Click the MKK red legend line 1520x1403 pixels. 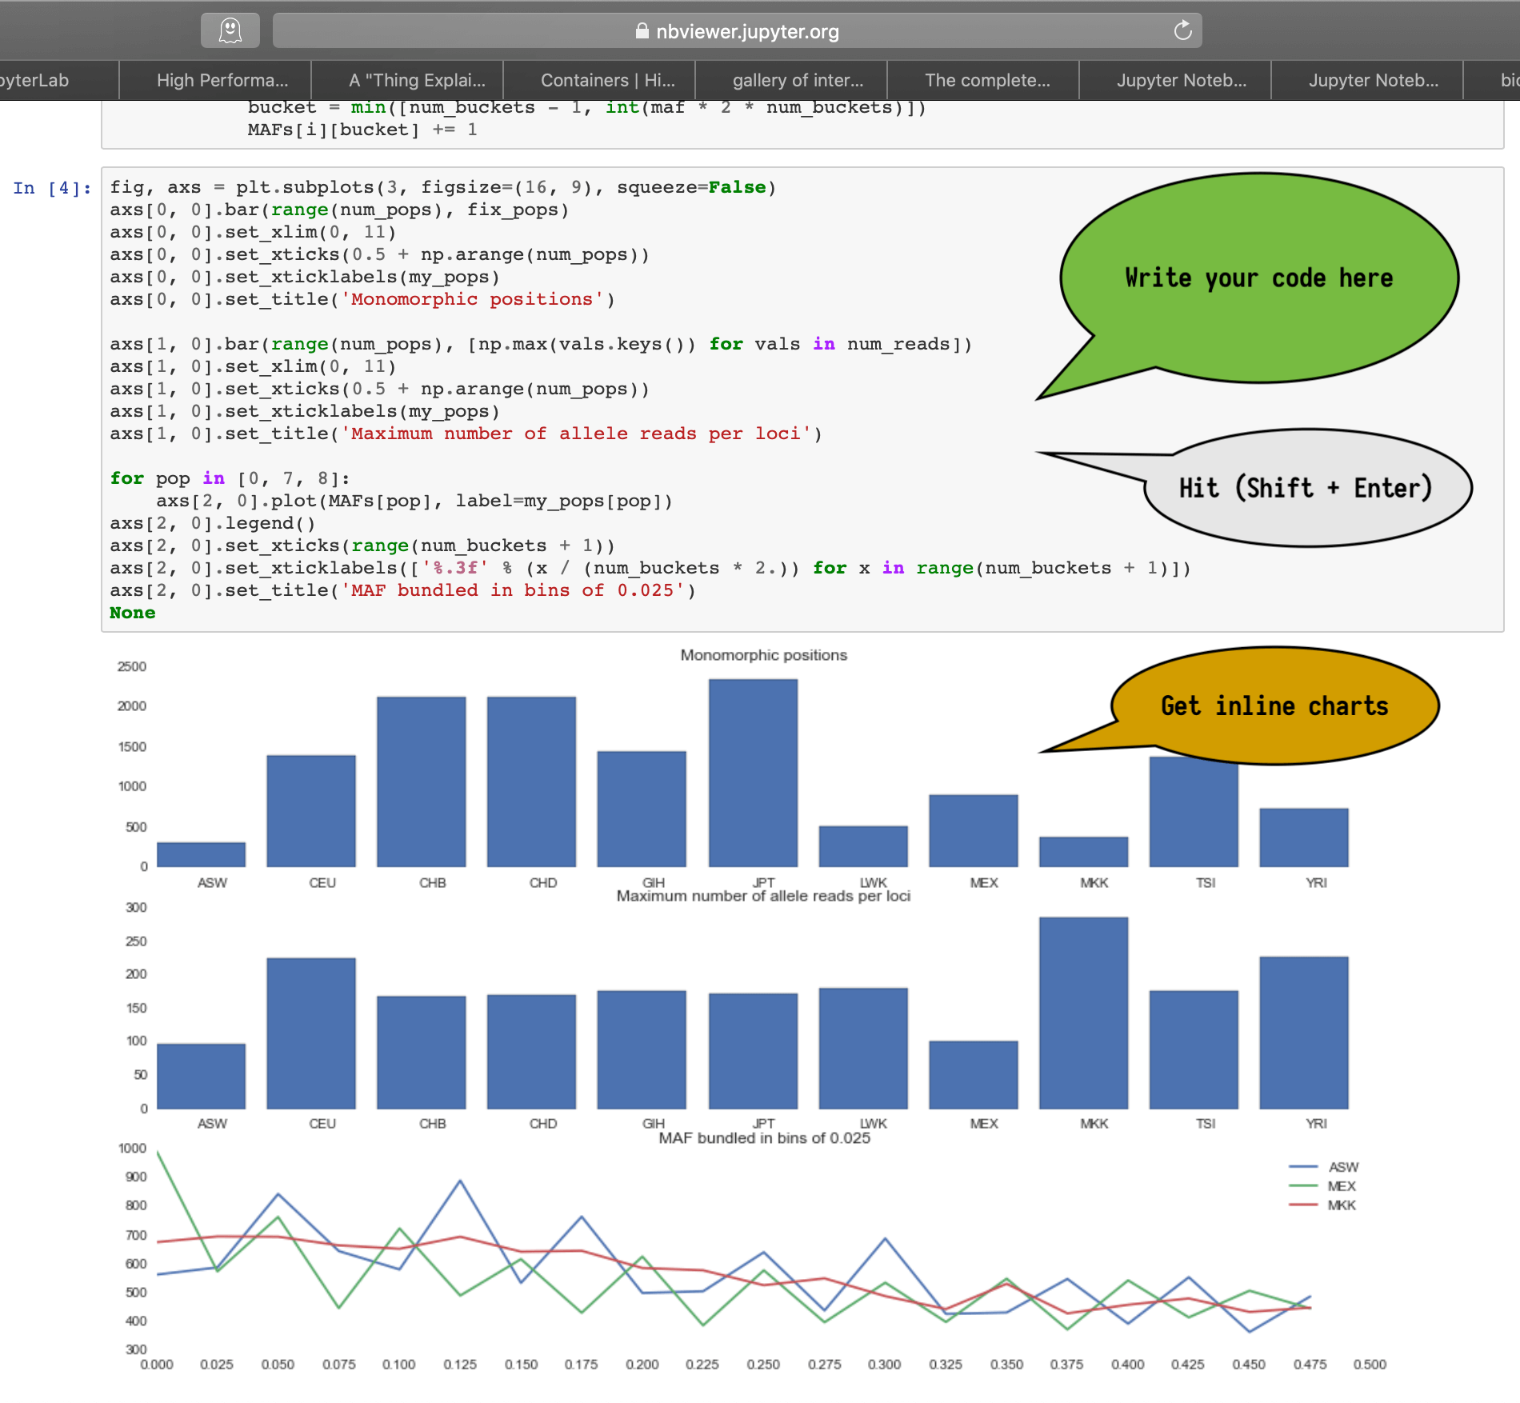point(1303,1205)
